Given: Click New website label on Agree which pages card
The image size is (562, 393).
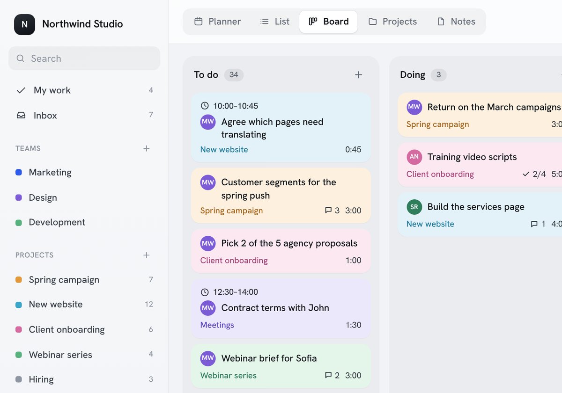Looking at the screenshot, I should (x=224, y=150).
